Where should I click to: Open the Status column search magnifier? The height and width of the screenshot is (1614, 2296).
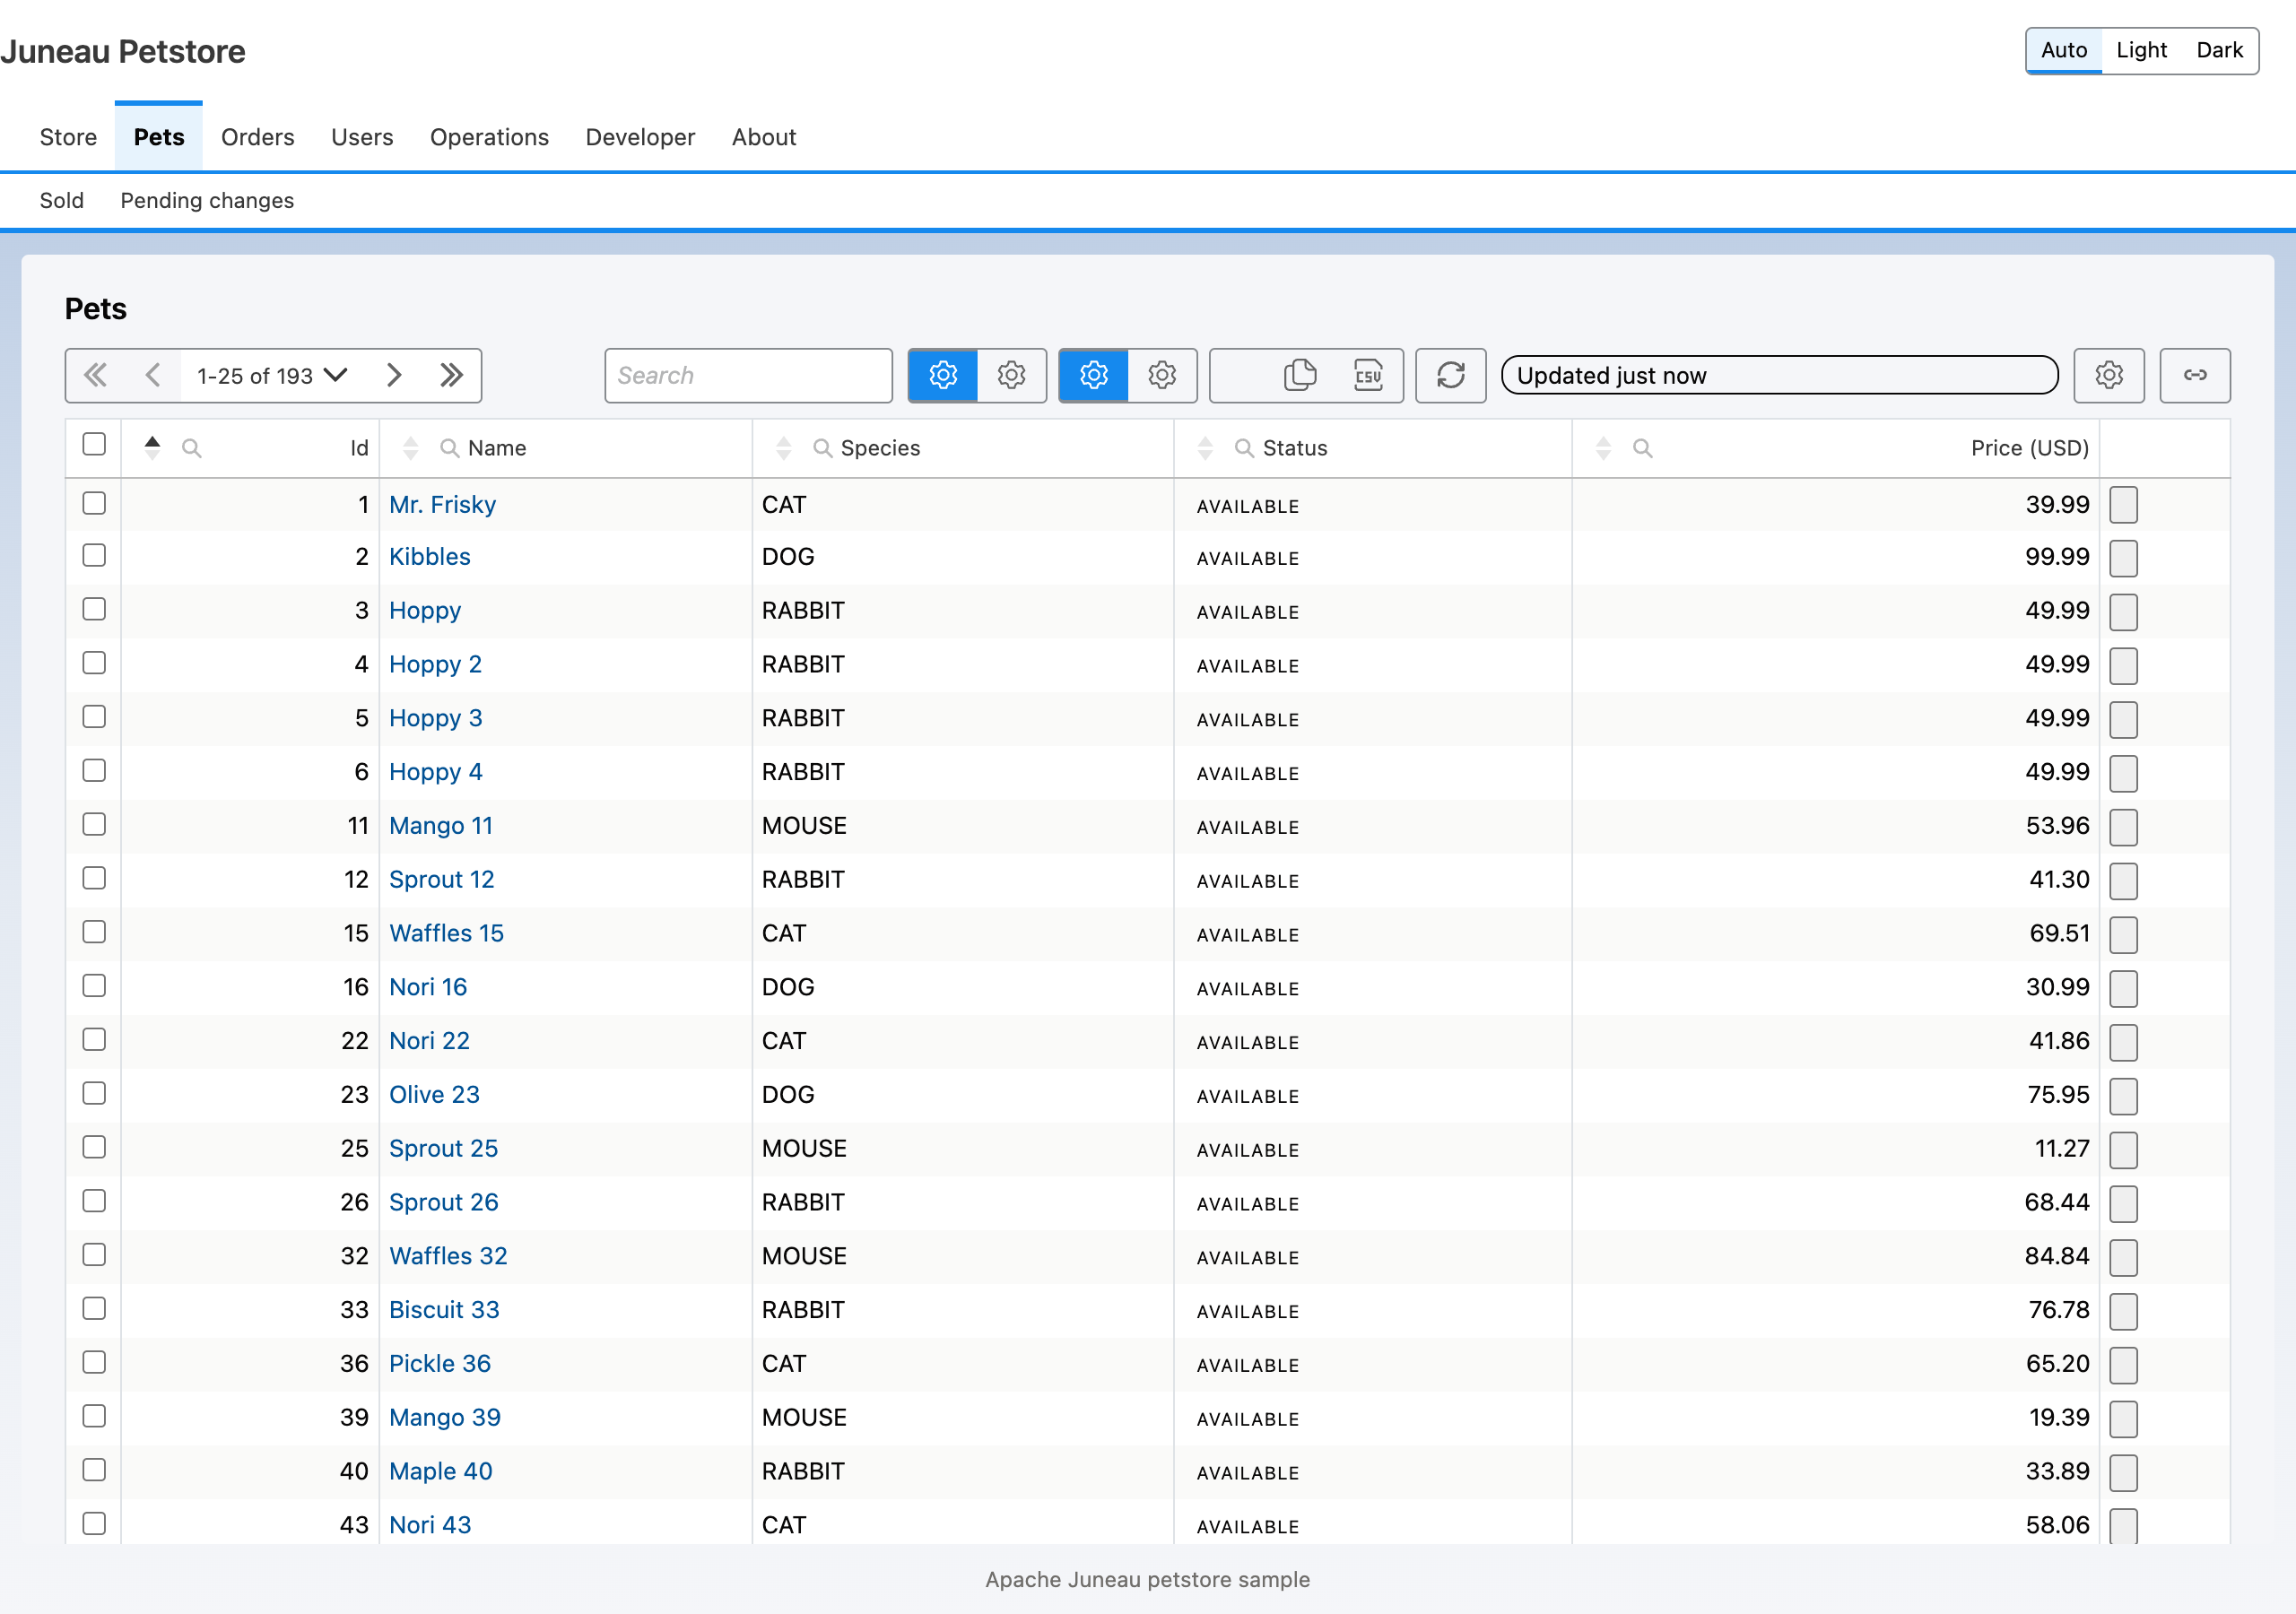click(1244, 448)
